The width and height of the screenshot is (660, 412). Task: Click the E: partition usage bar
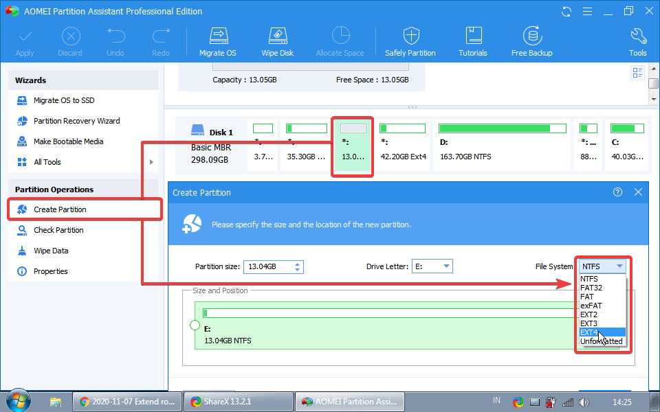click(389, 313)
